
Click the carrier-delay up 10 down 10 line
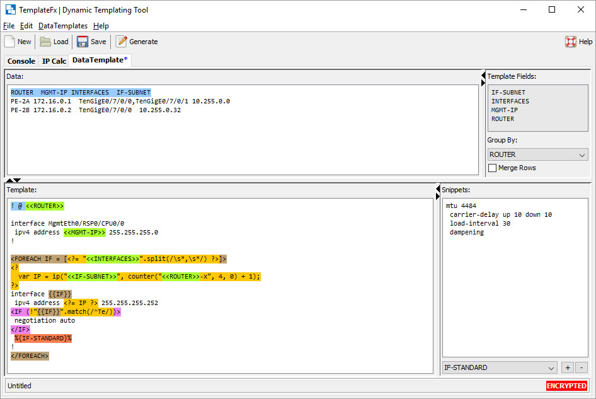pos(501,214)
